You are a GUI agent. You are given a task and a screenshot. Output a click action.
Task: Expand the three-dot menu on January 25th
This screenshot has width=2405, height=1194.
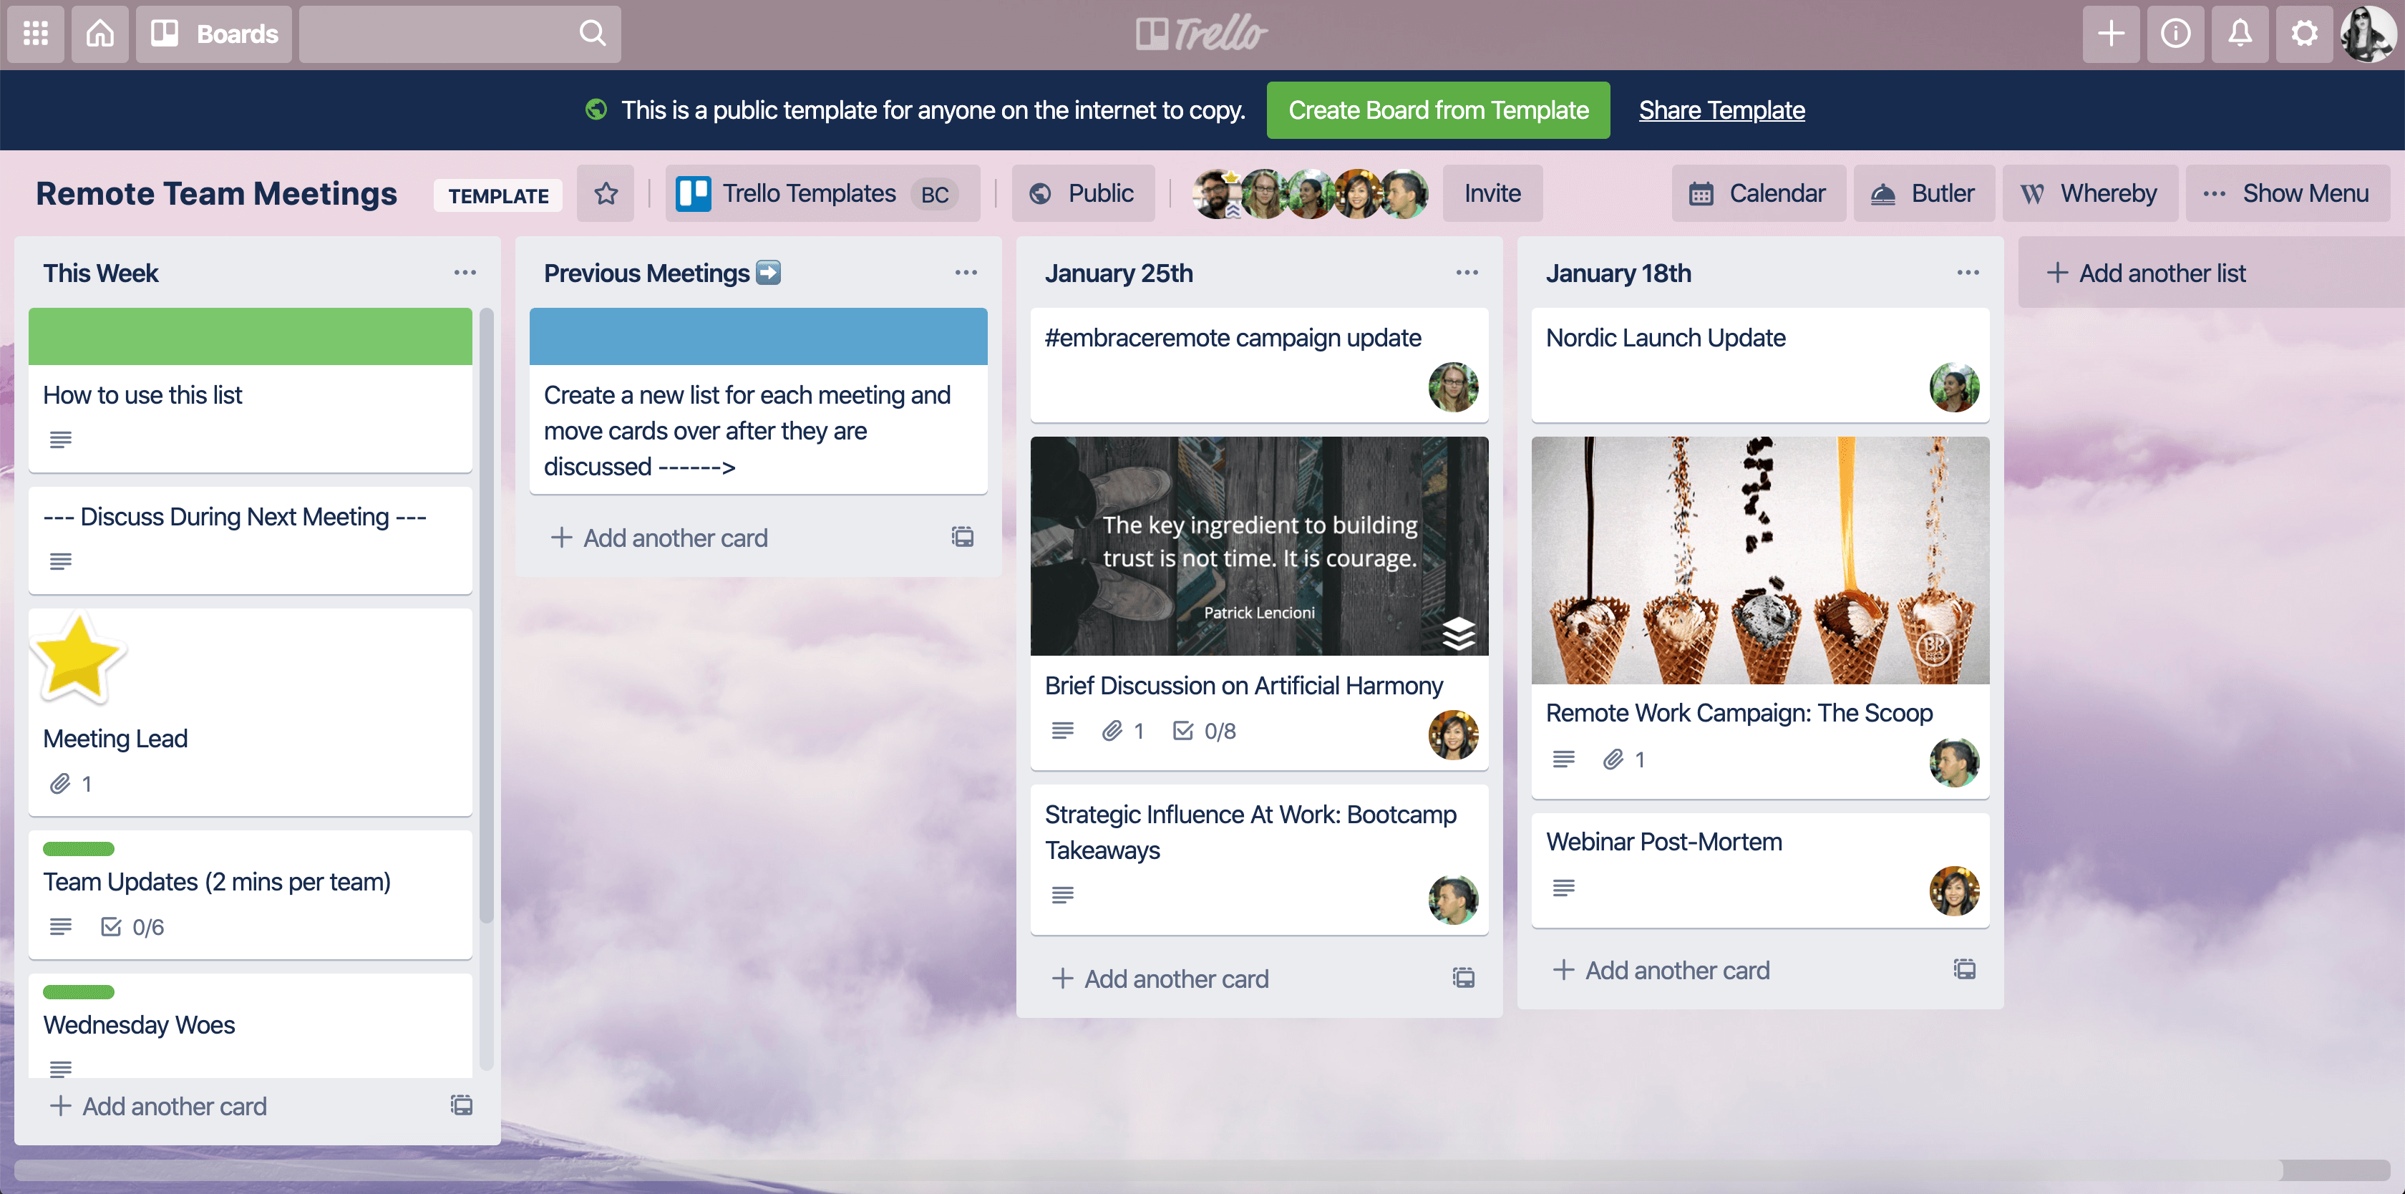pyautogui.click(x=1467, y=273)
